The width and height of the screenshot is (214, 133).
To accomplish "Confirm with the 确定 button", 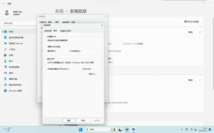I will pyautogui.click(x=69, y=120).
